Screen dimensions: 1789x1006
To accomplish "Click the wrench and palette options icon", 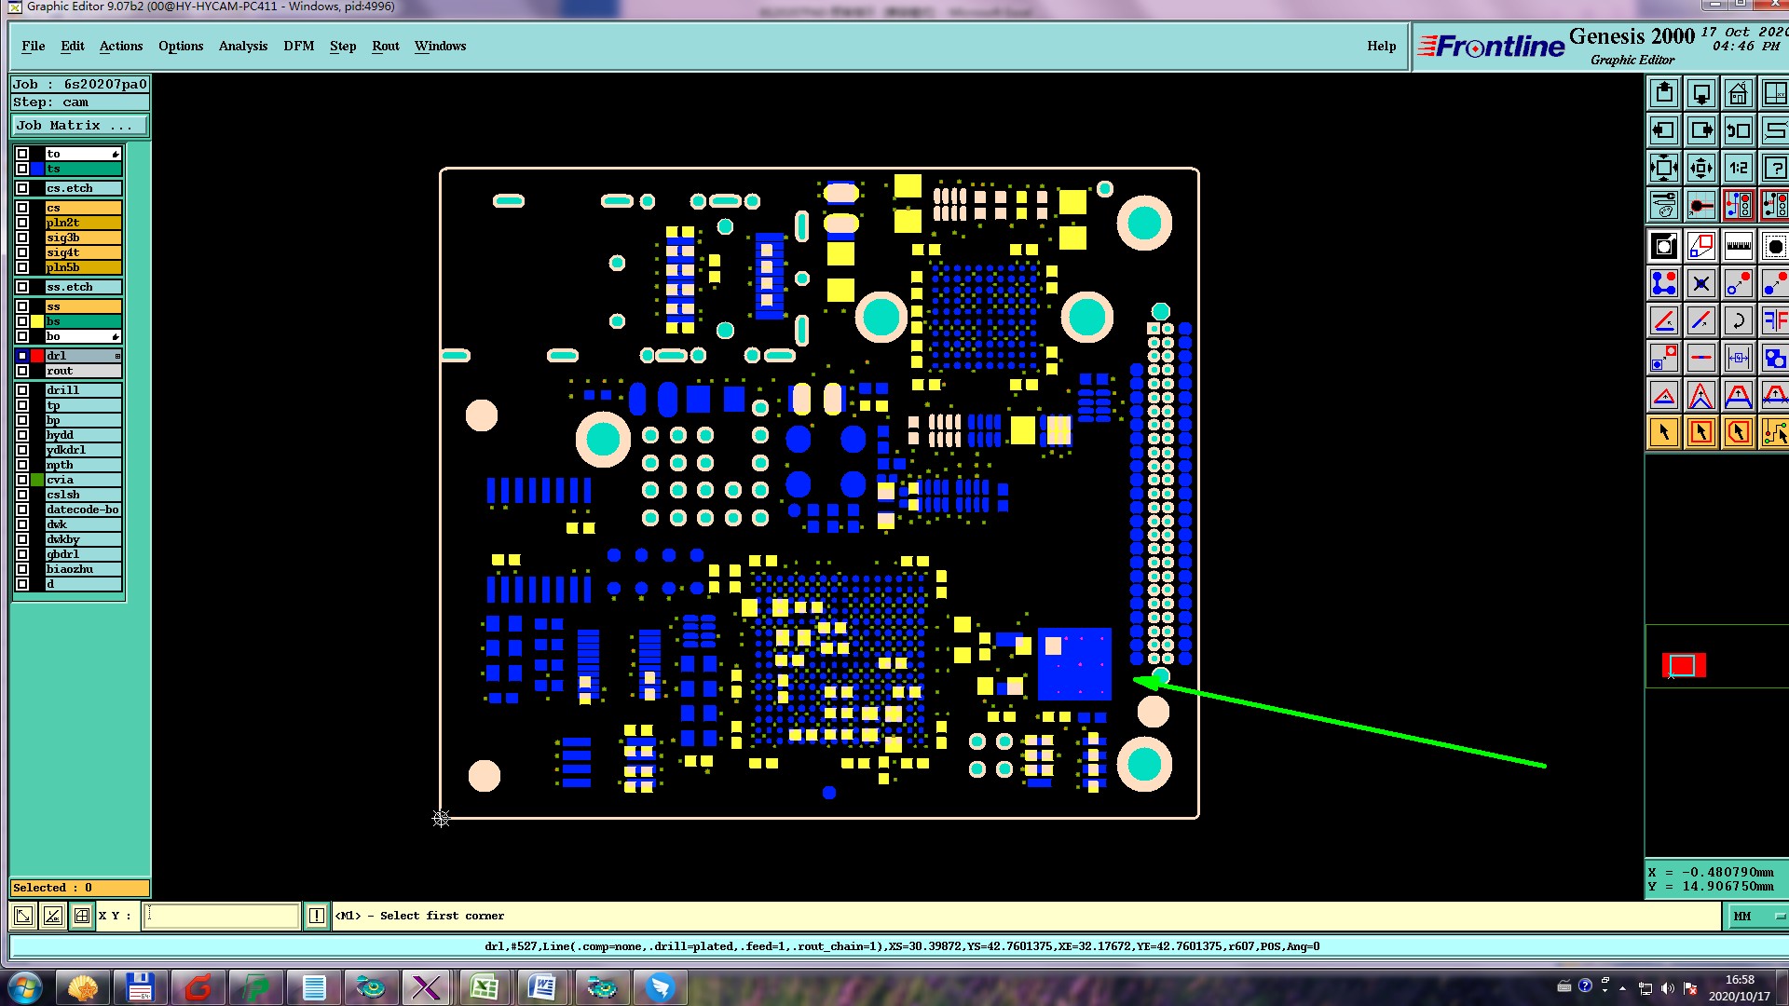I will [x=1664, y=204].
